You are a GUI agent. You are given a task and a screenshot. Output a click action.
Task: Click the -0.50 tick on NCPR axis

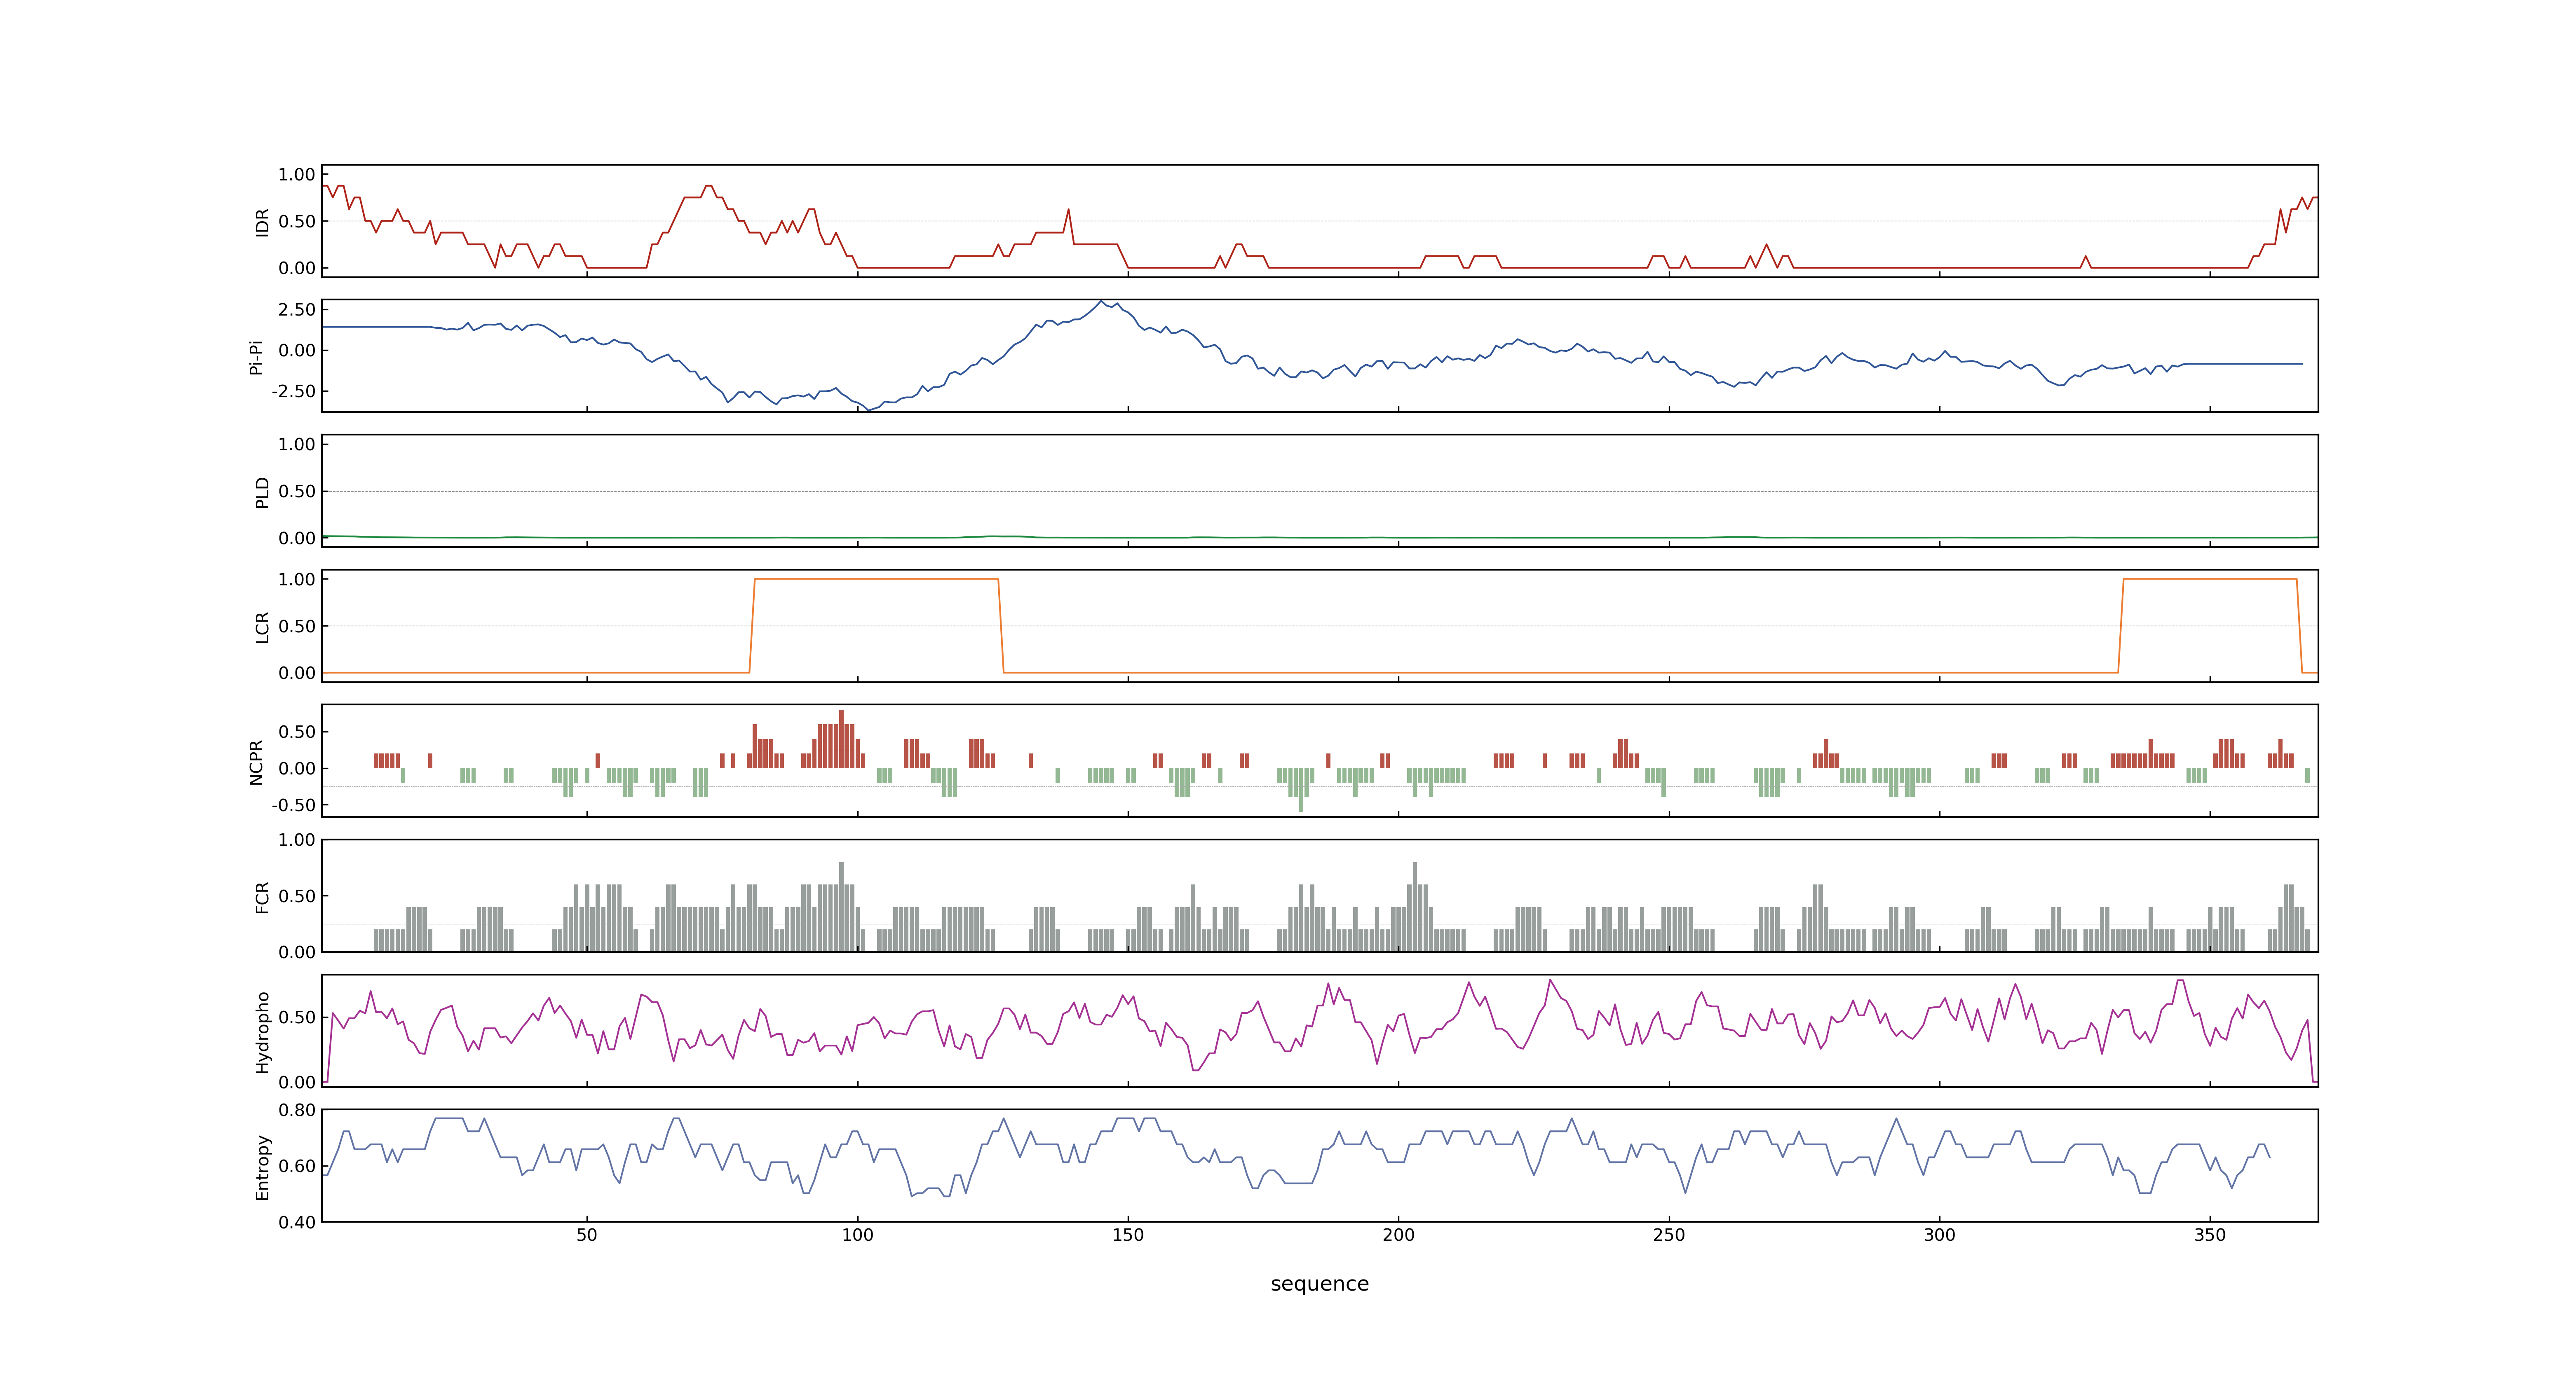tap(294, 805)
